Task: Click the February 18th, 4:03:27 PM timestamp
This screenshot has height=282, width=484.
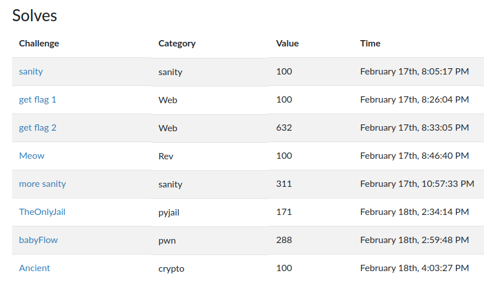Action: [x=415, y=268]
